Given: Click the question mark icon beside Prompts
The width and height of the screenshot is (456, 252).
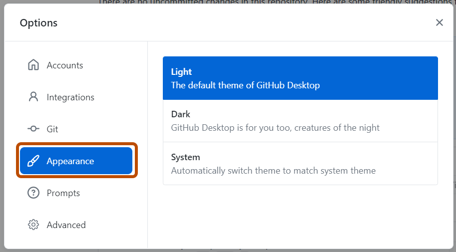Looking at the screenshot, I should 33,193.
